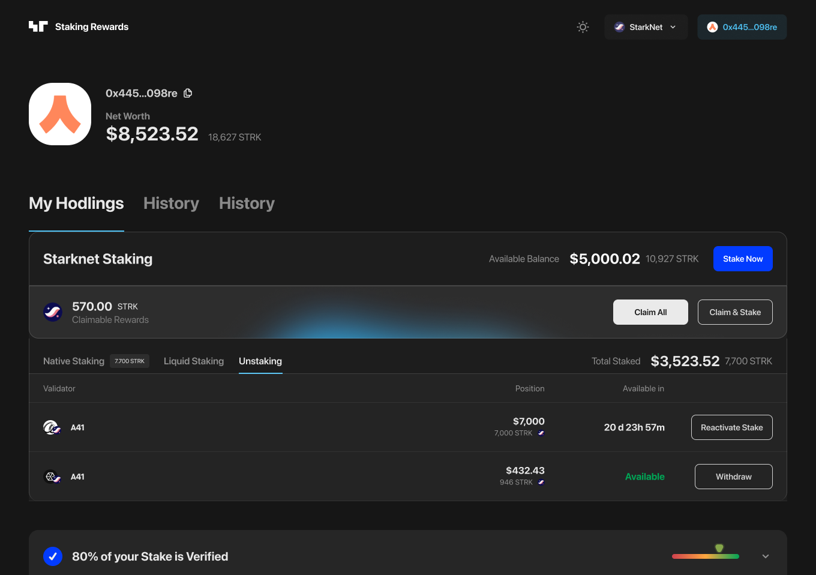Click Reactivate Stake for the $7,000 position
The image size is (816, 575).
pyautogui.click(x=732, y=427)
